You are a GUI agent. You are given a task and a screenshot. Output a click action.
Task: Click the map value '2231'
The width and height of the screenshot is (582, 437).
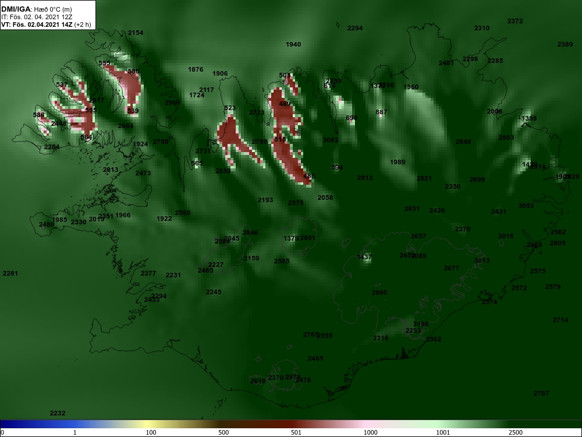coord(173,275)
